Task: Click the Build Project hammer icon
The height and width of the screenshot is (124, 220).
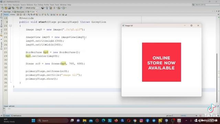Action: (47, 8)
